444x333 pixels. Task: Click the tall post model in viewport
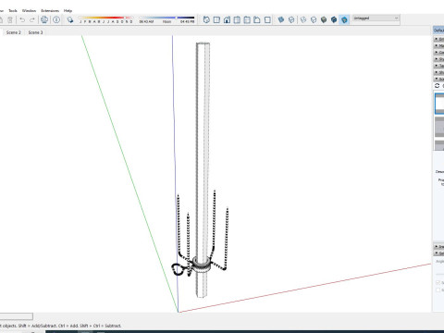pos(203,154)
